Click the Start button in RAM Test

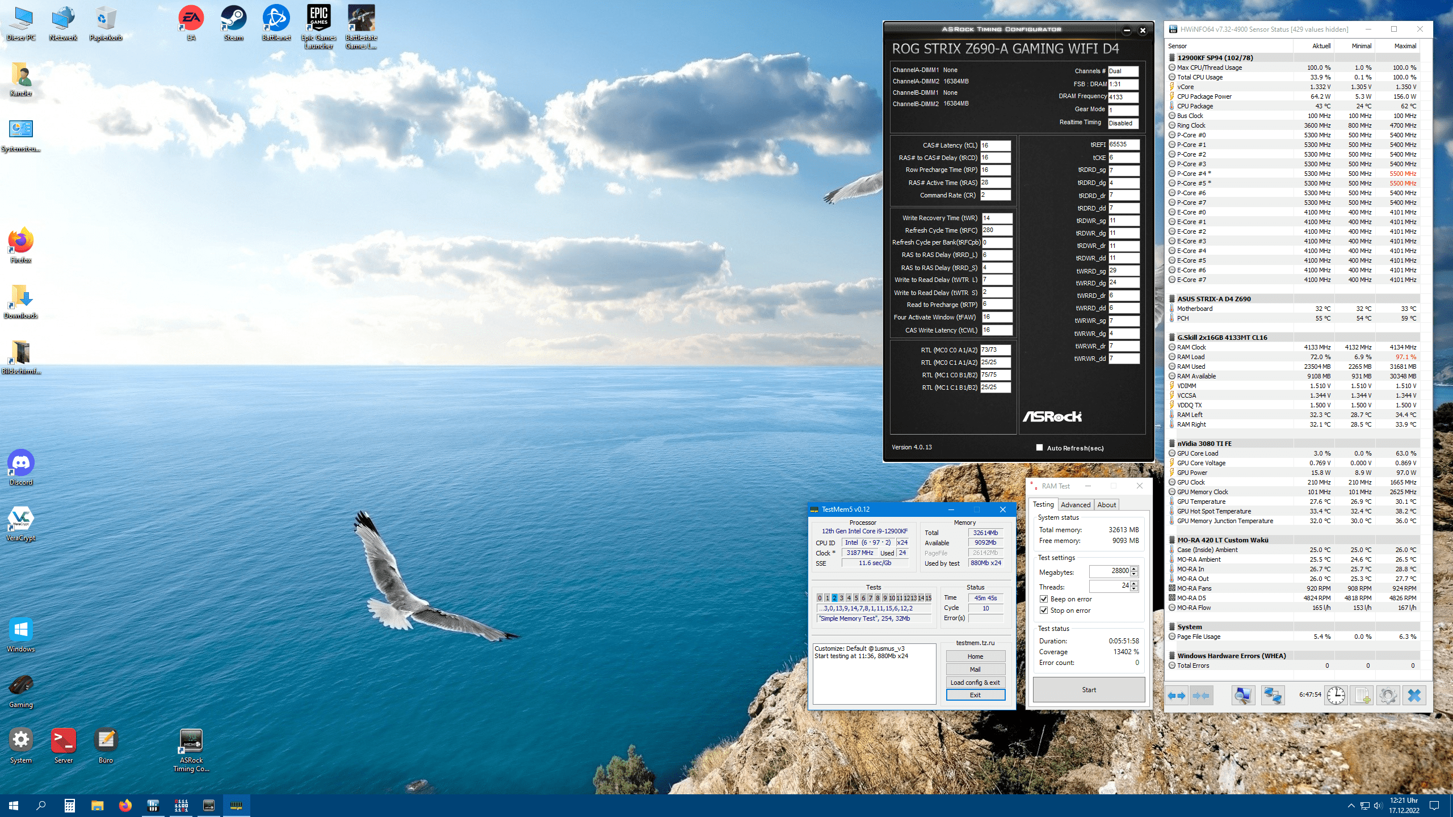coord(1089,690)
